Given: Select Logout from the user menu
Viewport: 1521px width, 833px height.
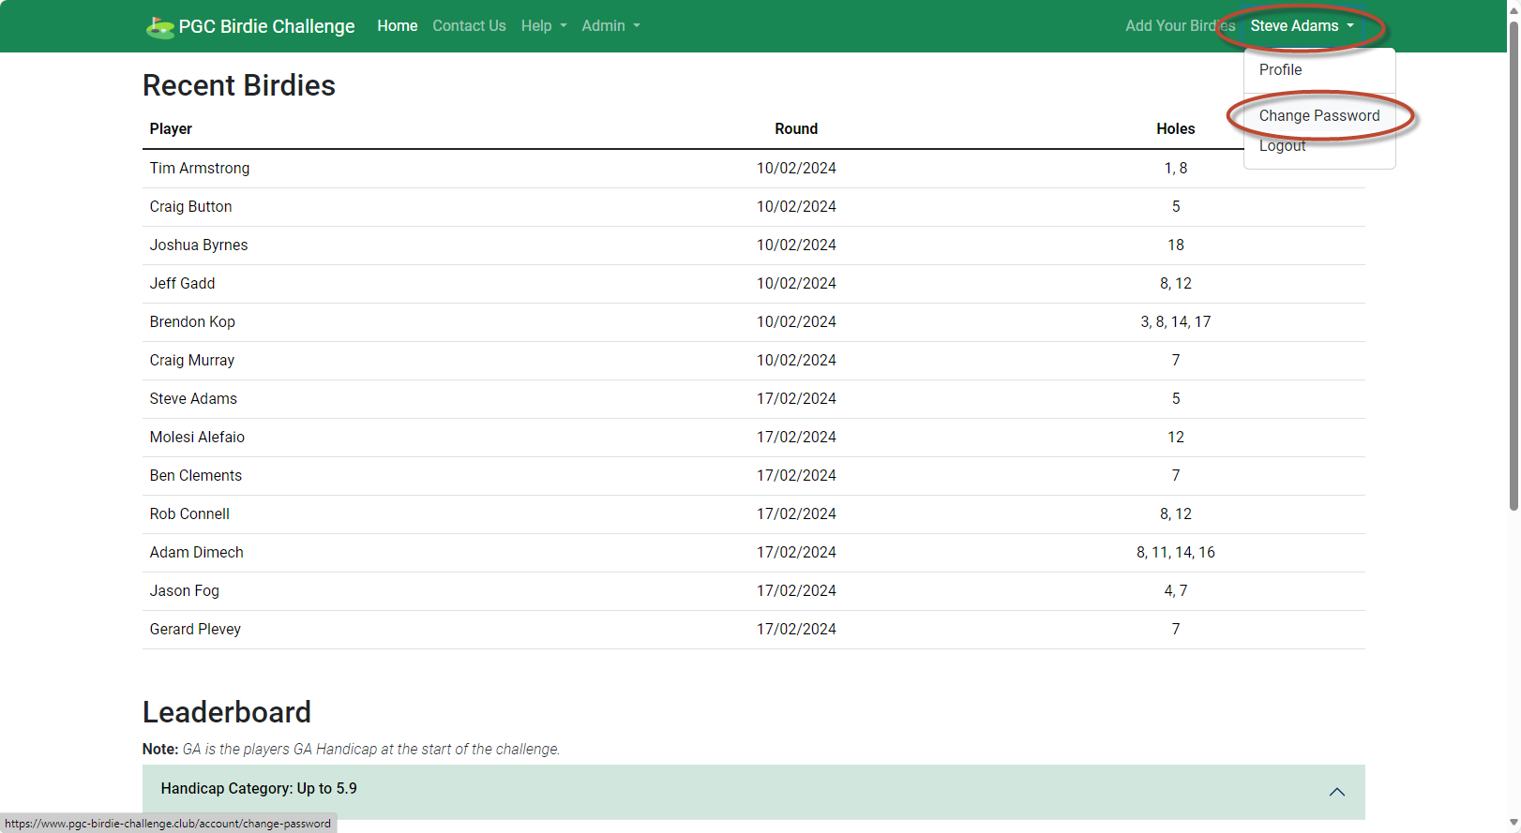Looking at the screenshot, I should coord(1282,146).
